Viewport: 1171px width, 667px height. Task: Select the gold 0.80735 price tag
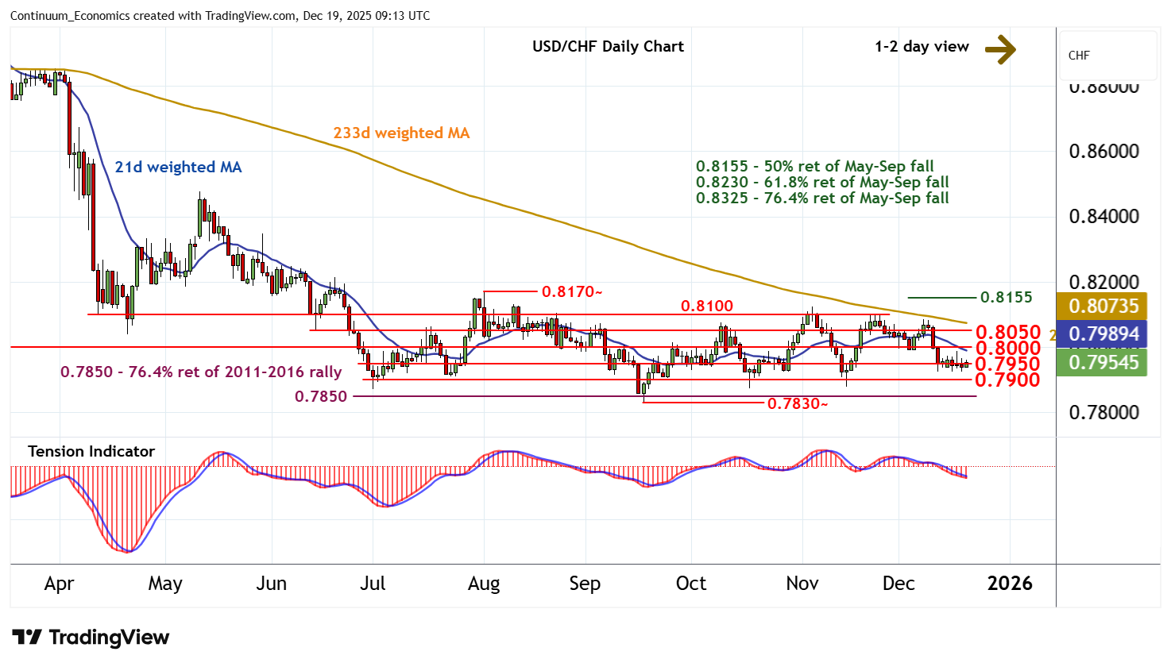coord(1103,306)
